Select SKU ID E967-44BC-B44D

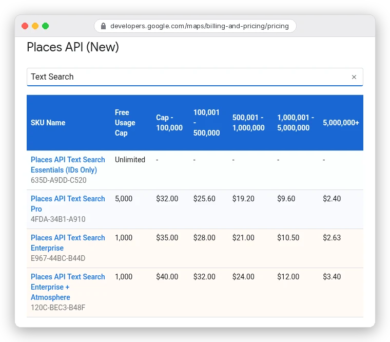click(58, 258)
